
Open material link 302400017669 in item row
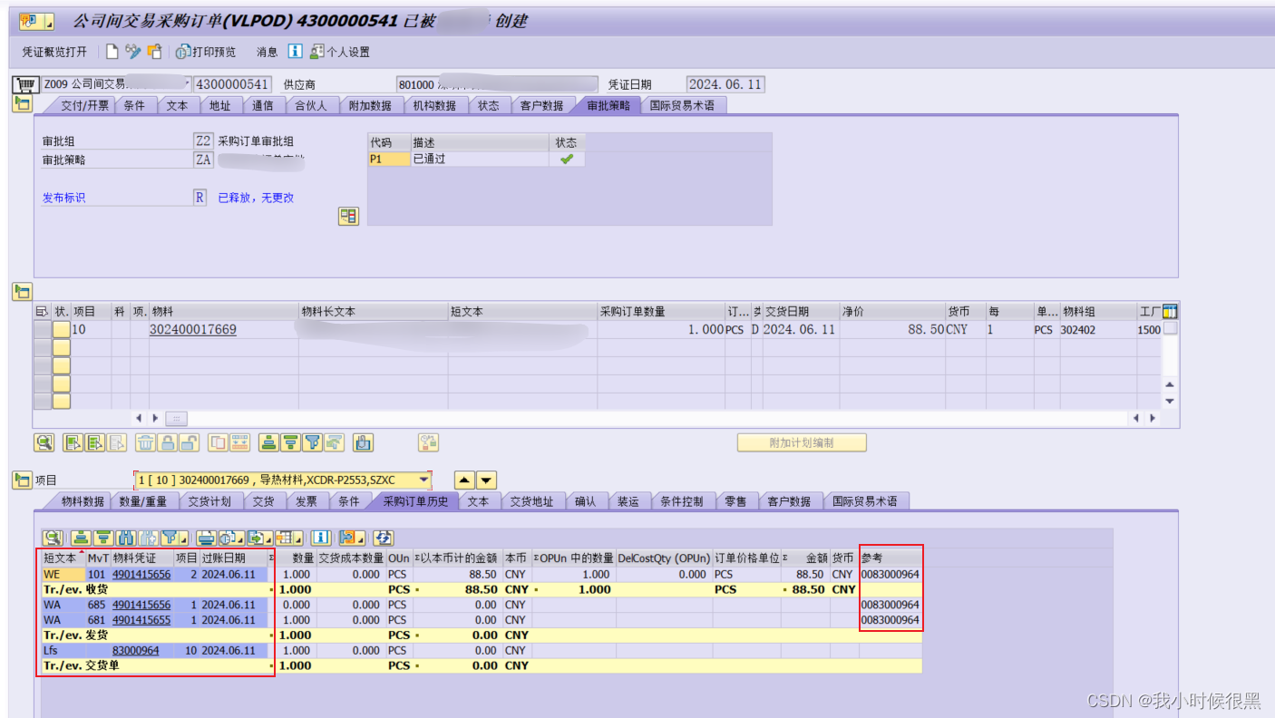193,330
